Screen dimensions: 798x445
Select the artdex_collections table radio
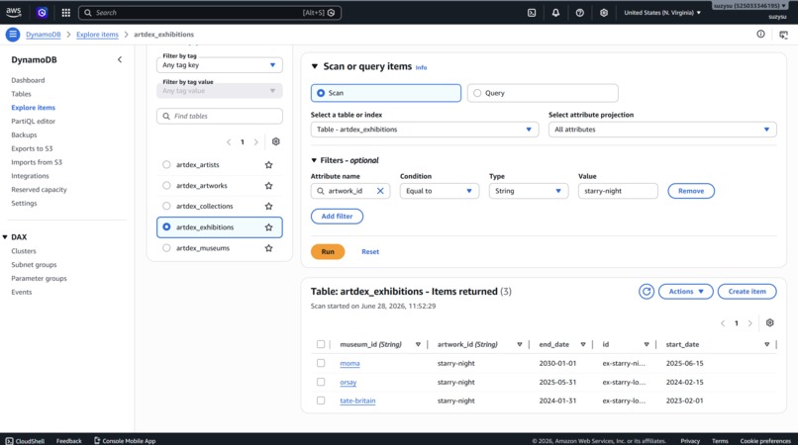pyautogui.click(x=166, y=206)
